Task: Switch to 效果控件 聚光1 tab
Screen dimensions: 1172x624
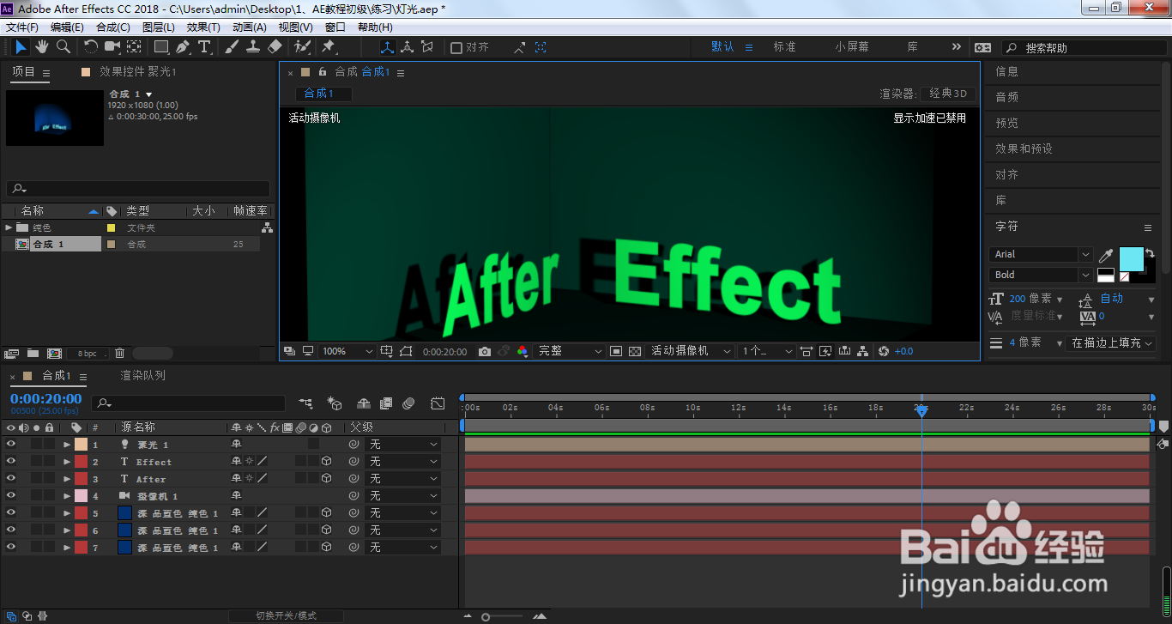Action: pyautogui.click(x=137, y=72)
